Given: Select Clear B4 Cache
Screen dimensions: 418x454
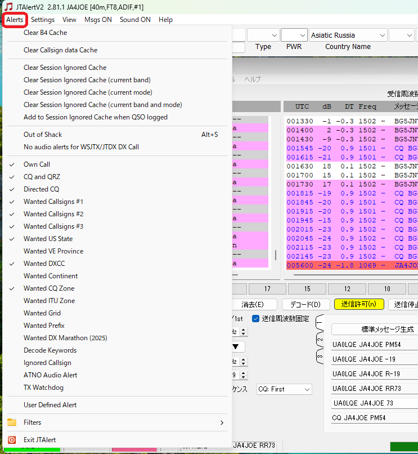Looking at the screenshot, I should (x=117, y=33).
